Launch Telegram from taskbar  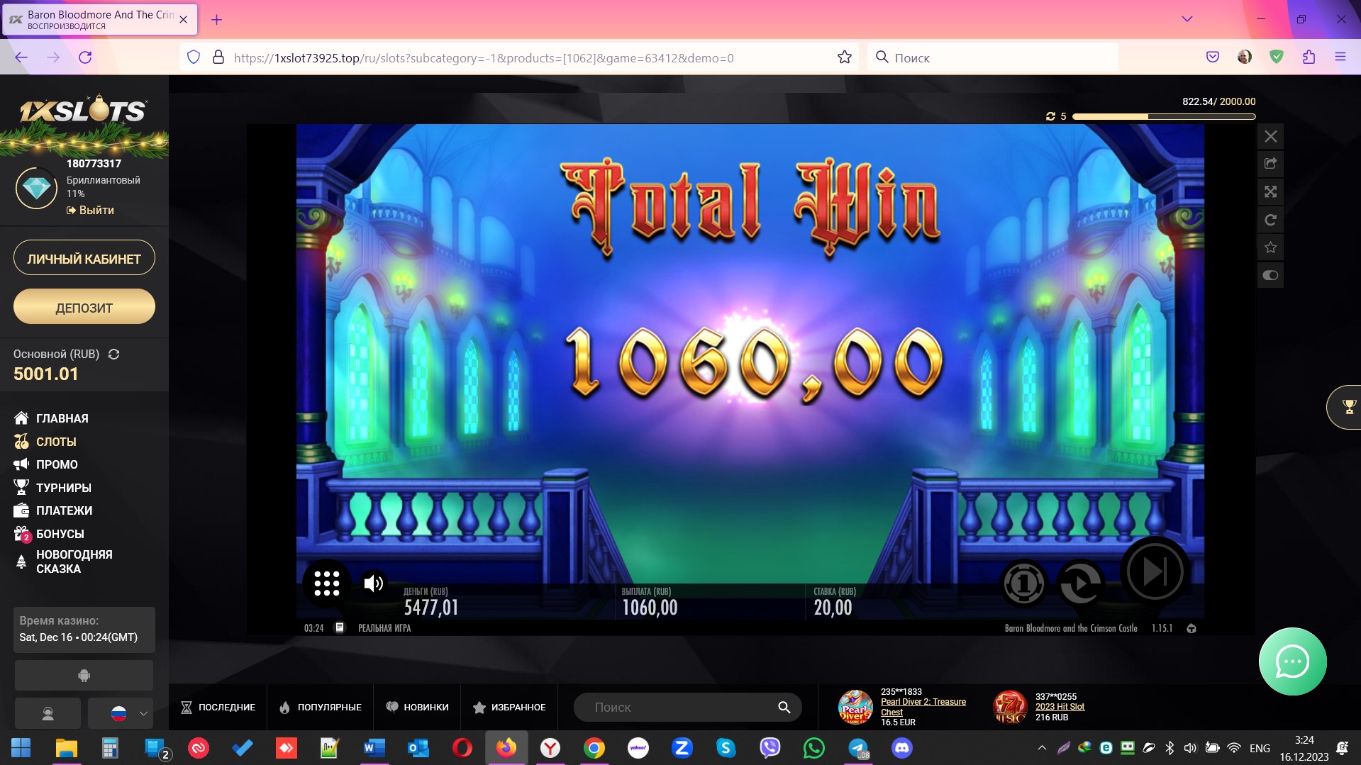(858, 748)
